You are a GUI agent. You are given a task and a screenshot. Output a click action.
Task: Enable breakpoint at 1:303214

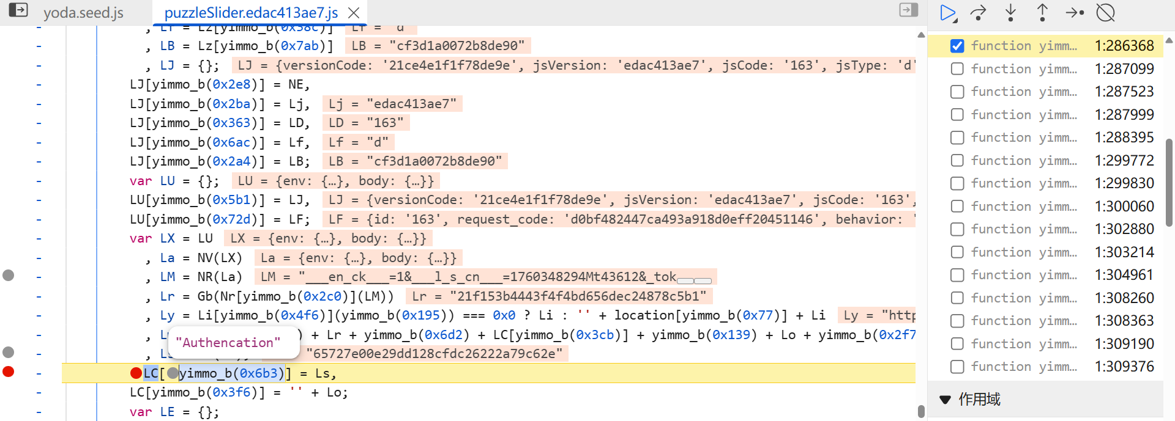tap(957, 252)
